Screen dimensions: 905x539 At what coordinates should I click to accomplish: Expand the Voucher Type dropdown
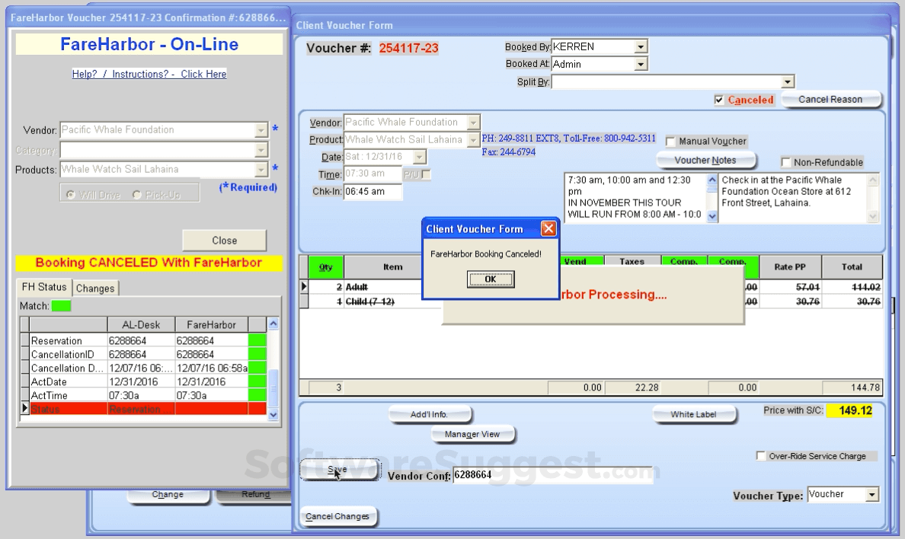tap(871, 495)
